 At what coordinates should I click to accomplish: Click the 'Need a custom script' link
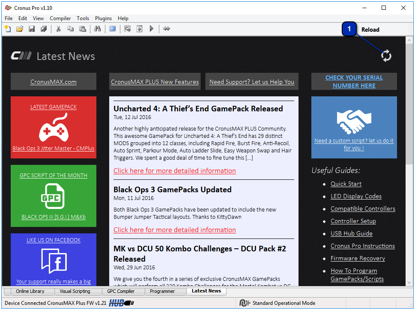pos(354,144)
